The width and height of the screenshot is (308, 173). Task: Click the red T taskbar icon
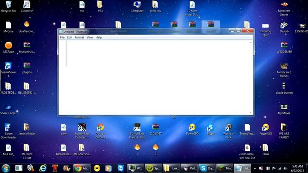pos(55,168)
